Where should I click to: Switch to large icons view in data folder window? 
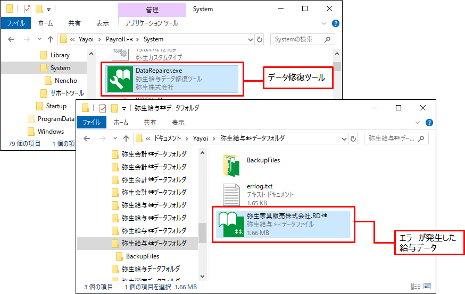(x=427, y=287)
